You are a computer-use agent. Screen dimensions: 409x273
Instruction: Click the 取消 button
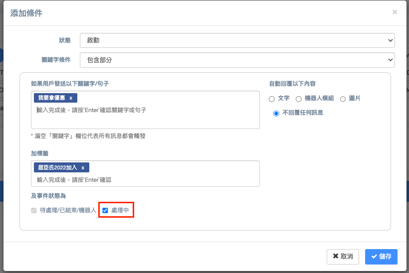click(x=343, y=257)
